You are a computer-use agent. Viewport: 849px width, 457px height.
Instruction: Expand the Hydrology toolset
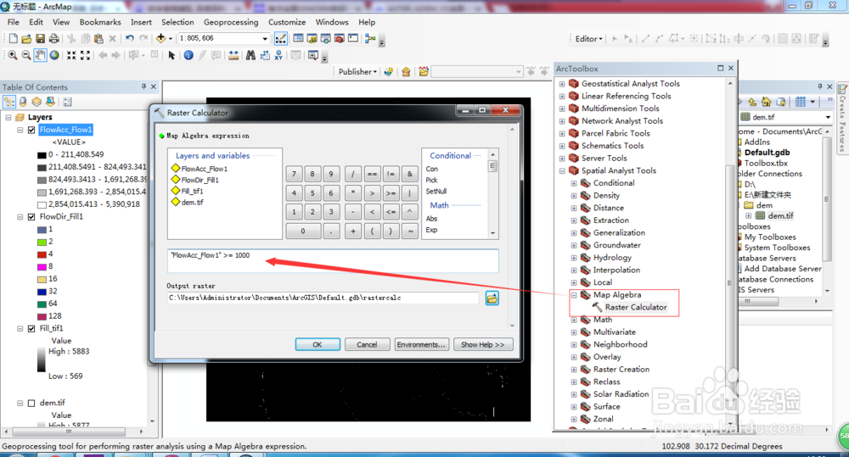tap(574, 258)
